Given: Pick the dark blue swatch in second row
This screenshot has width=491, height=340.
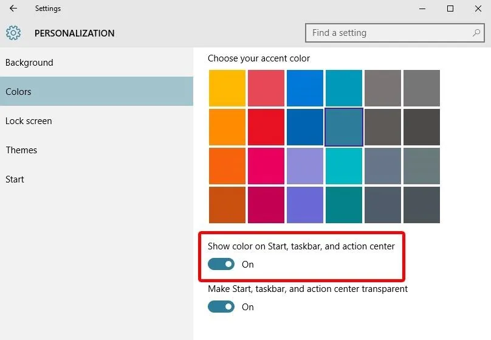Looking at the screenshot, I should [x=305, y=127].
